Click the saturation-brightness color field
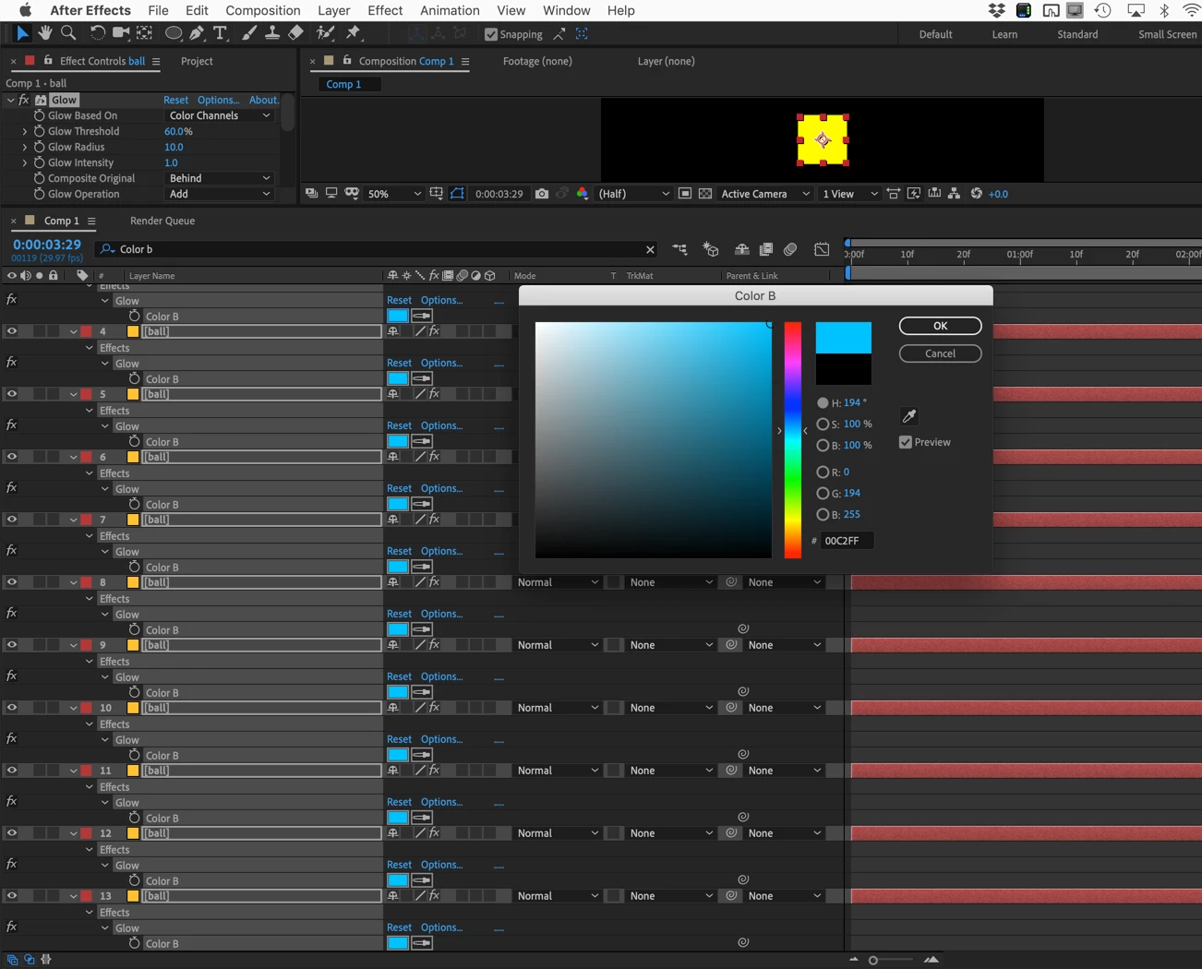The image size is (1202, 969). click(x=654, y=440)
